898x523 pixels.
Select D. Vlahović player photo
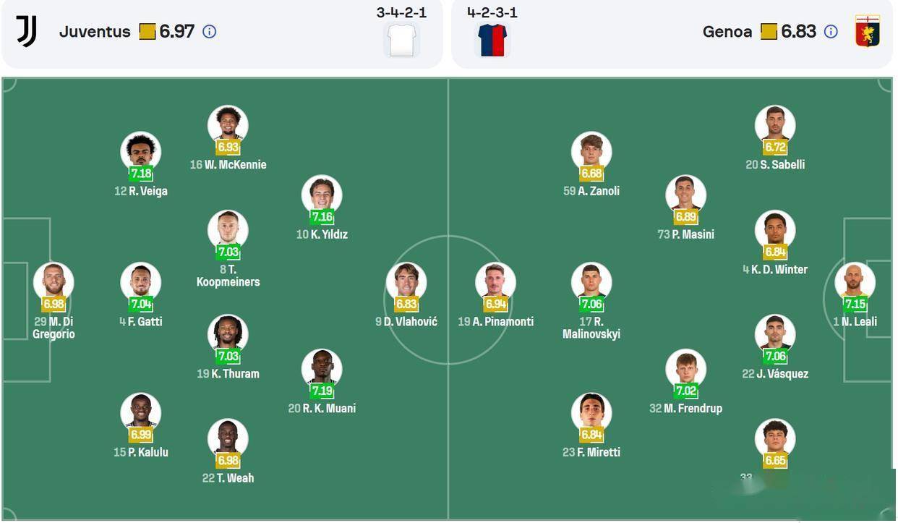pyautogui.click(x=406, y=282)
